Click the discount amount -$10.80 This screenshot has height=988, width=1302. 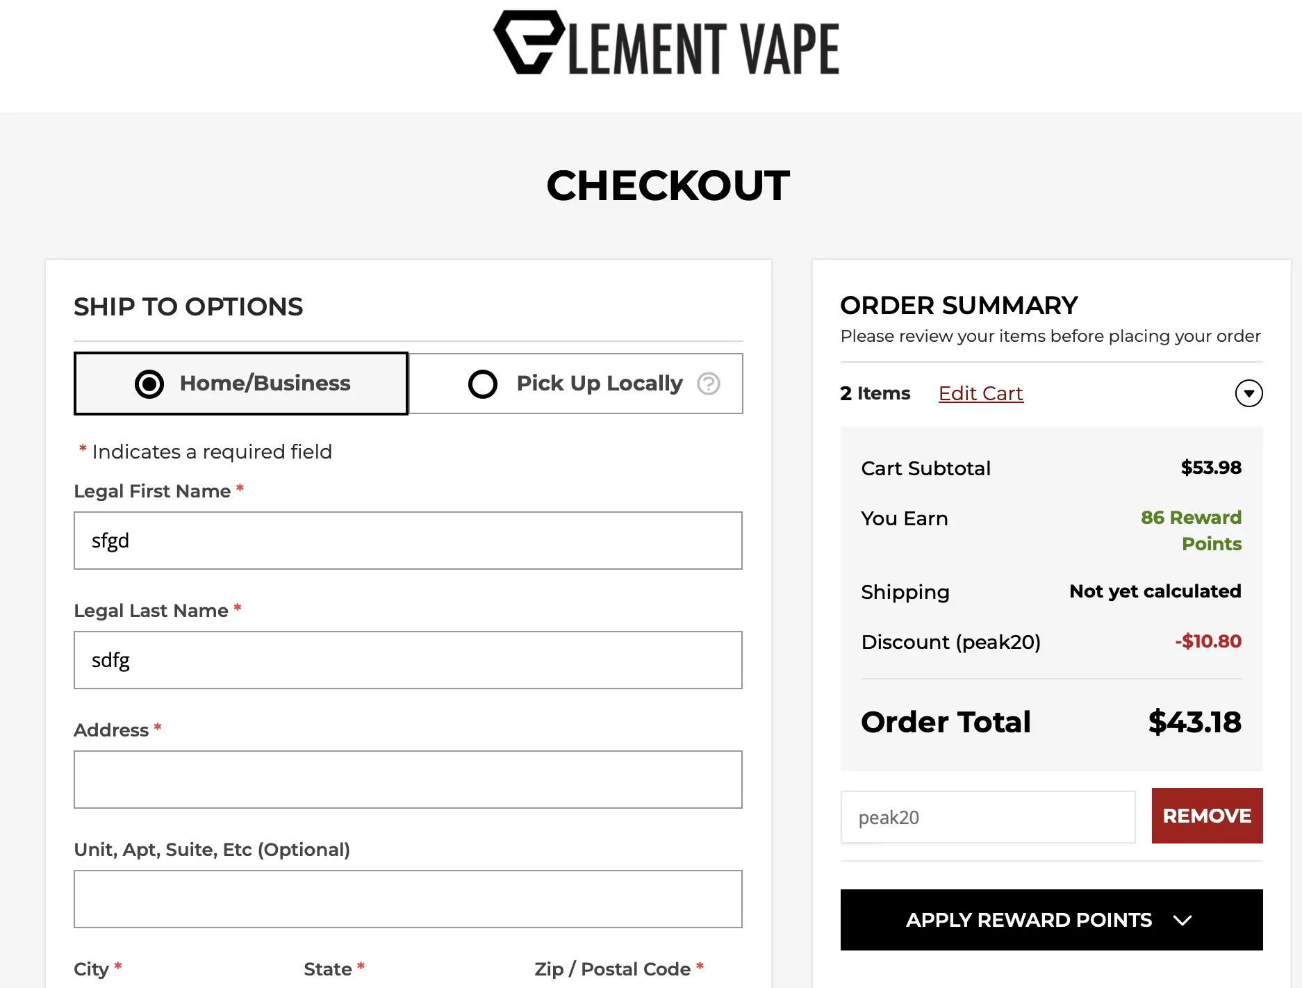pos(1208,641)
